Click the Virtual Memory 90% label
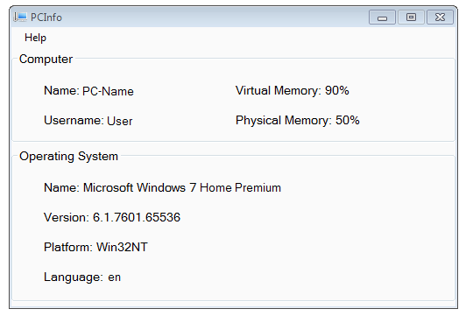This screenshot has height=316, width=466. coord(293,90)
